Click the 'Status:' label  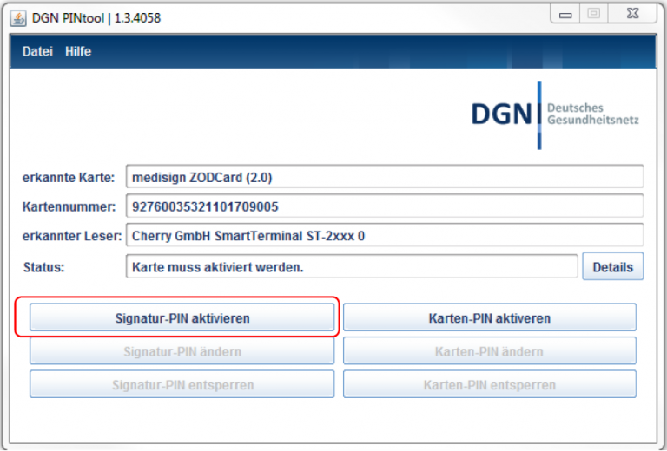[43, 267]
